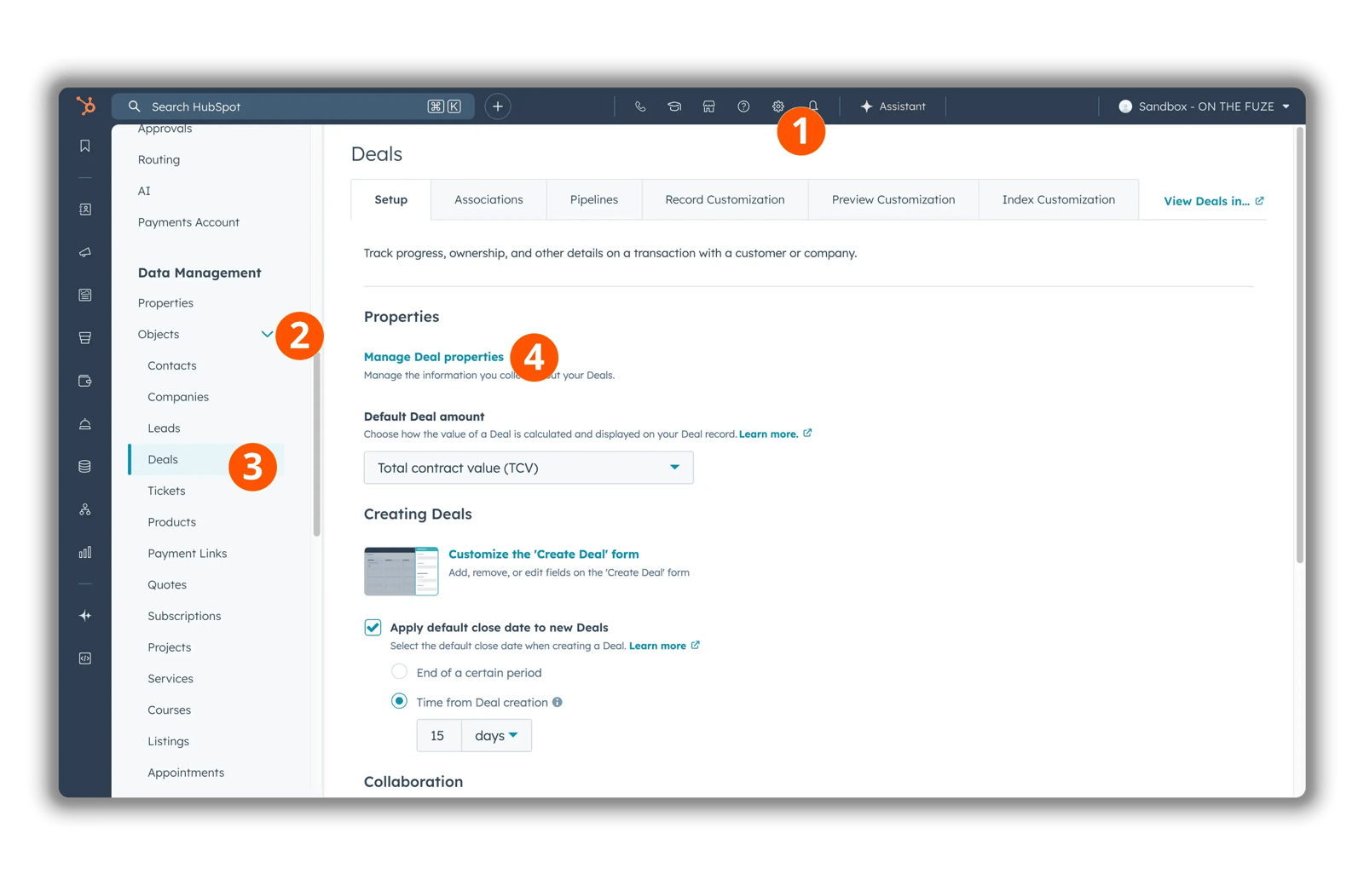Open the Settings gear in the top bar

(x=777, y=106)
